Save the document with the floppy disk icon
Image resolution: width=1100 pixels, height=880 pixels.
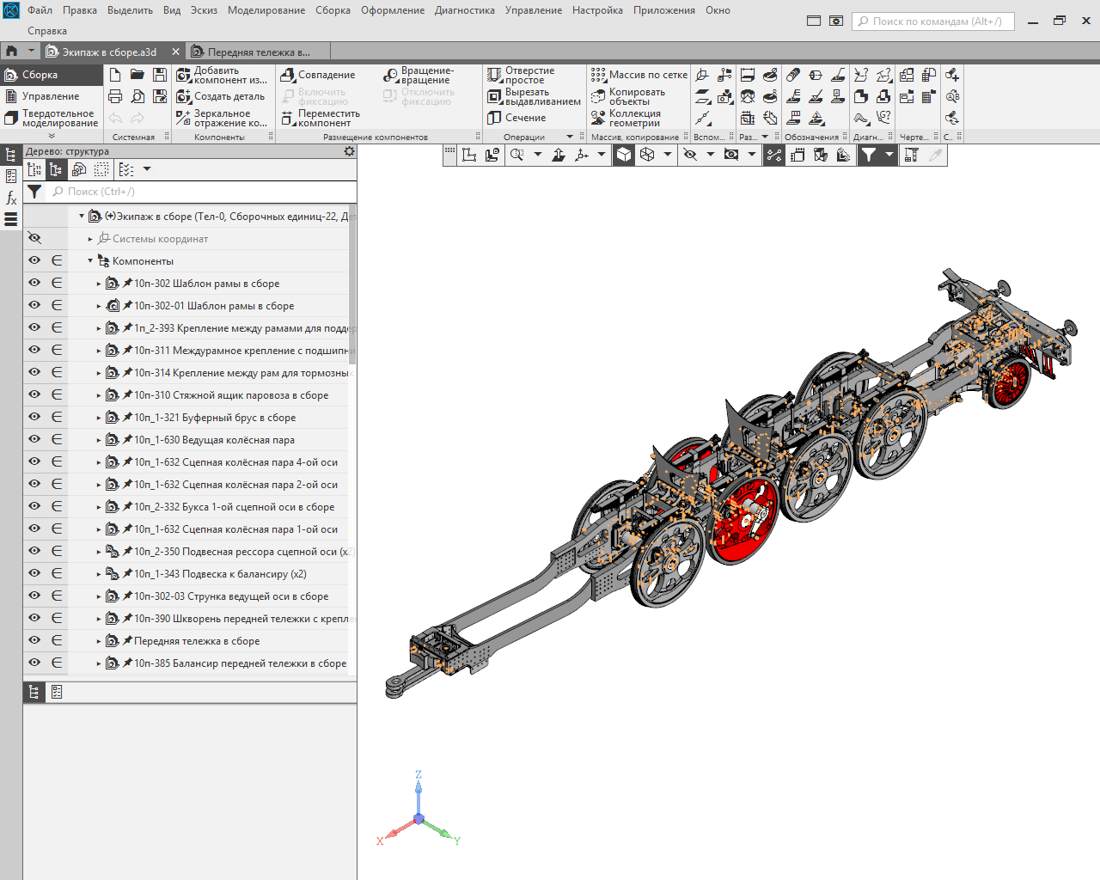pyautogui.click(x=160, y=75)
